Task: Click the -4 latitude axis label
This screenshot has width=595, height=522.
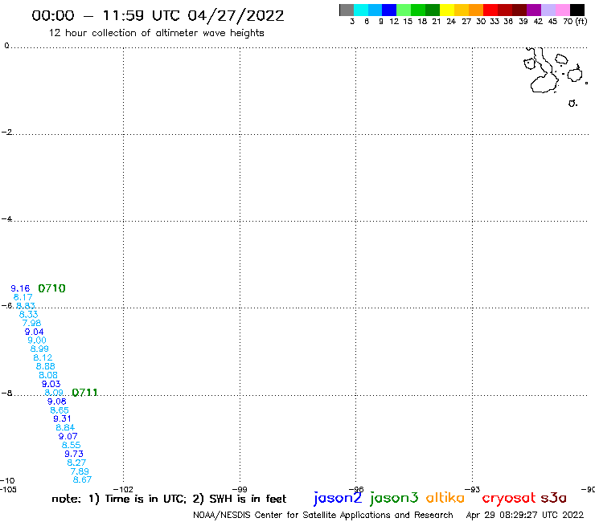Action: [x=6, y=219]
